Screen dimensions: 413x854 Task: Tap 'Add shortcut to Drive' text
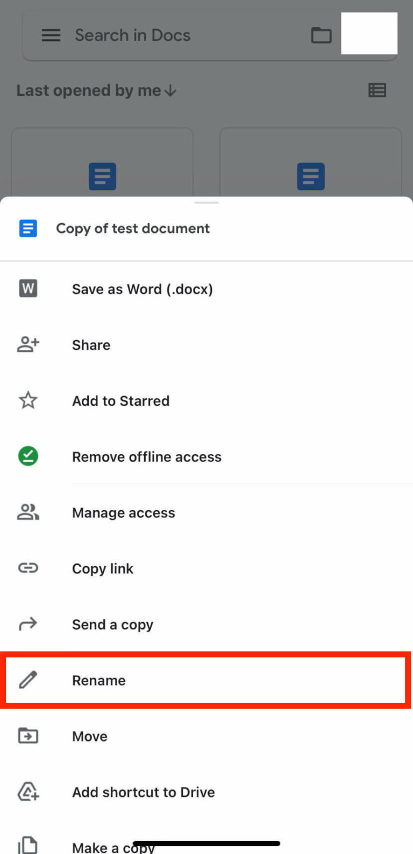tap(144, 792)
